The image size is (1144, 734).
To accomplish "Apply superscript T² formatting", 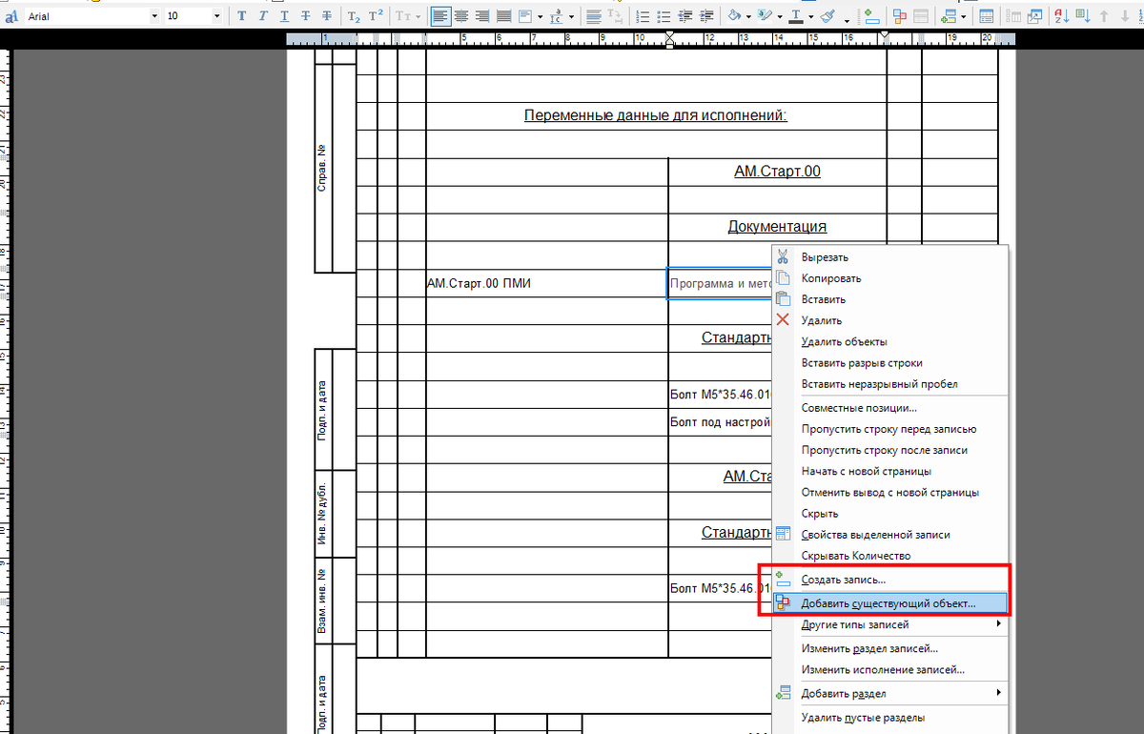I will pyautogui.click(x=377, y=16).
